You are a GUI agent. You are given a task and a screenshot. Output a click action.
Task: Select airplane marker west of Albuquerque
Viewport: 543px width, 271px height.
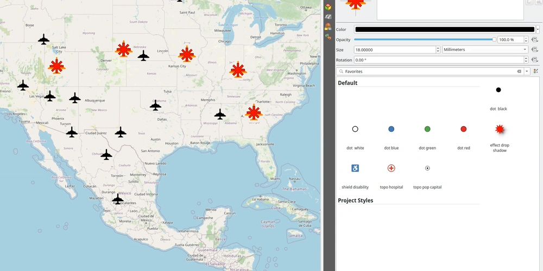click(75, 98)
